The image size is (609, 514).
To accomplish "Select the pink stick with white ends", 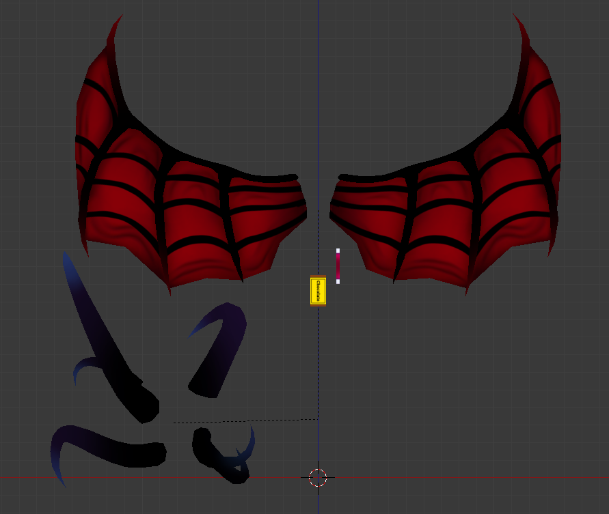I will point(338,266).
